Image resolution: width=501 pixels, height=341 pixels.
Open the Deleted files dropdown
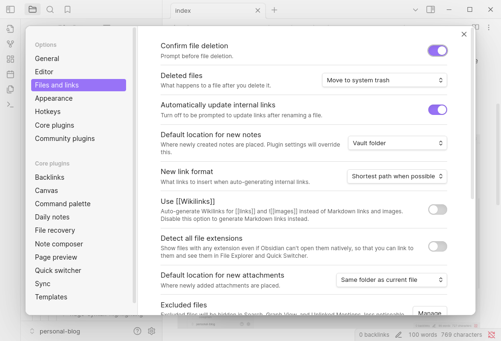click(x=384, y=80)
